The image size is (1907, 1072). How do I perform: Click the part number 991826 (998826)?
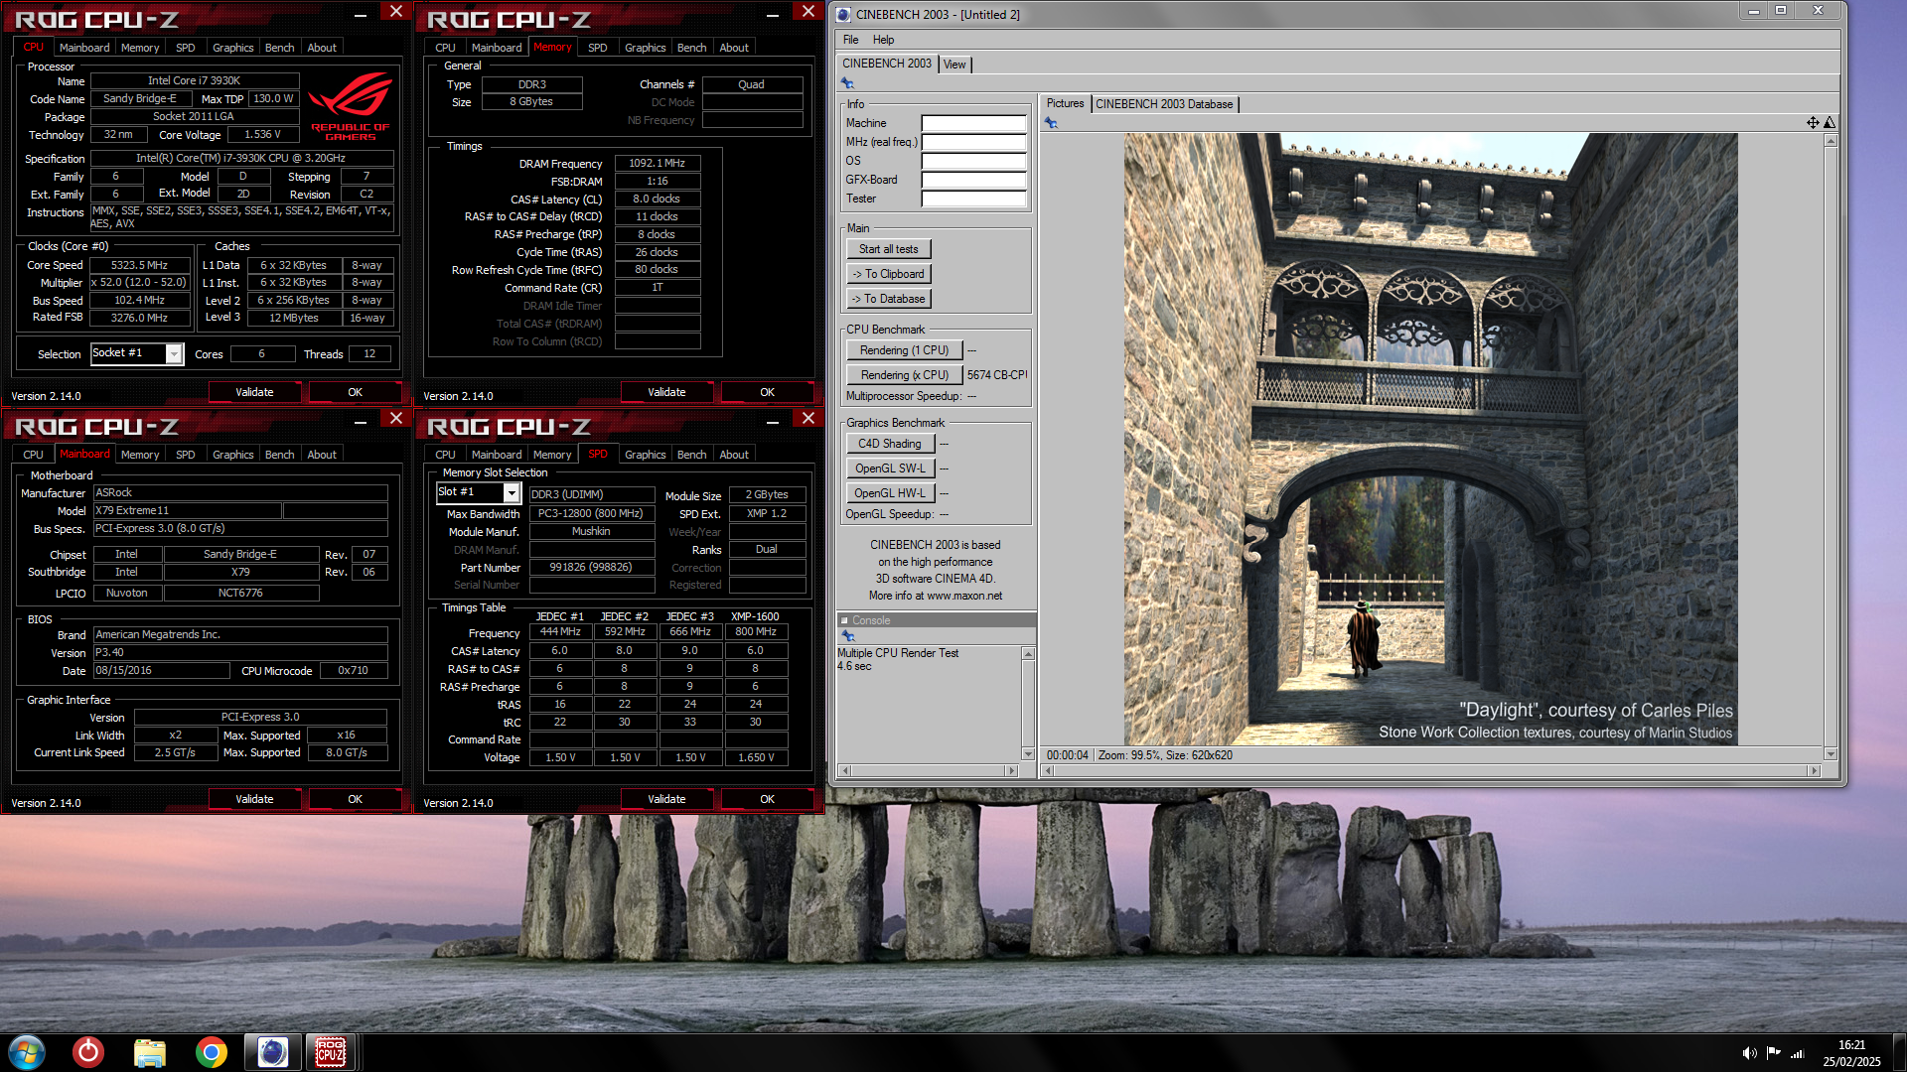591,567
